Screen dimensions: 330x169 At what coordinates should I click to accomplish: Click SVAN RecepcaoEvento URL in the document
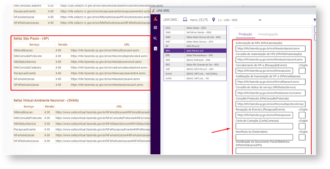[x=103, y=130]
